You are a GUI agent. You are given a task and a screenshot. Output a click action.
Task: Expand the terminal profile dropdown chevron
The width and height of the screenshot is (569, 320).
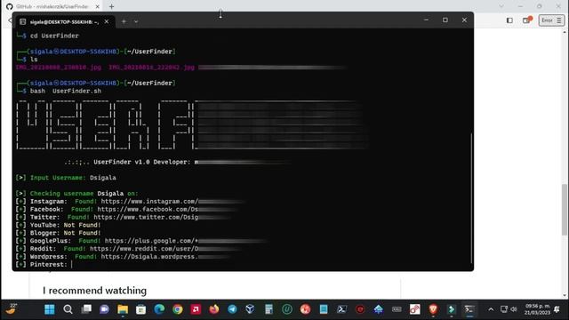pyautogui.click(x=136, y=21)
